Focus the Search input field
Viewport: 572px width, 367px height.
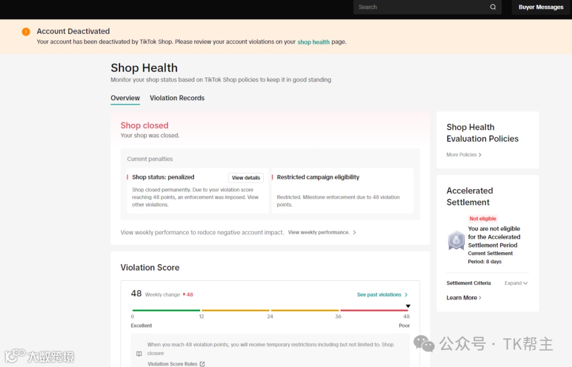pos(427,7)
